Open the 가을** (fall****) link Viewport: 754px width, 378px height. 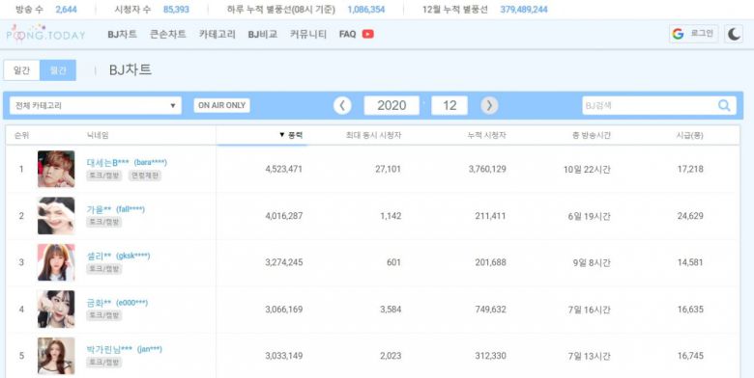click(x=115, y=209)
